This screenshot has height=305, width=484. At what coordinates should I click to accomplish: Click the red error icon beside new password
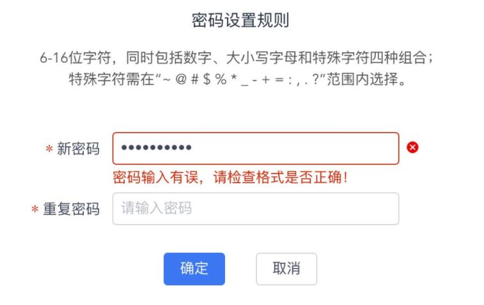pyautogui.click(x=413, y=148)
